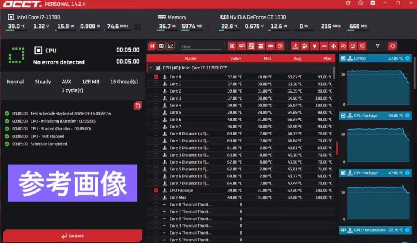Screen dimensions: 417x243
Task: Click the CPU temperature 39.0 °C readout
Action: point(17,26)
